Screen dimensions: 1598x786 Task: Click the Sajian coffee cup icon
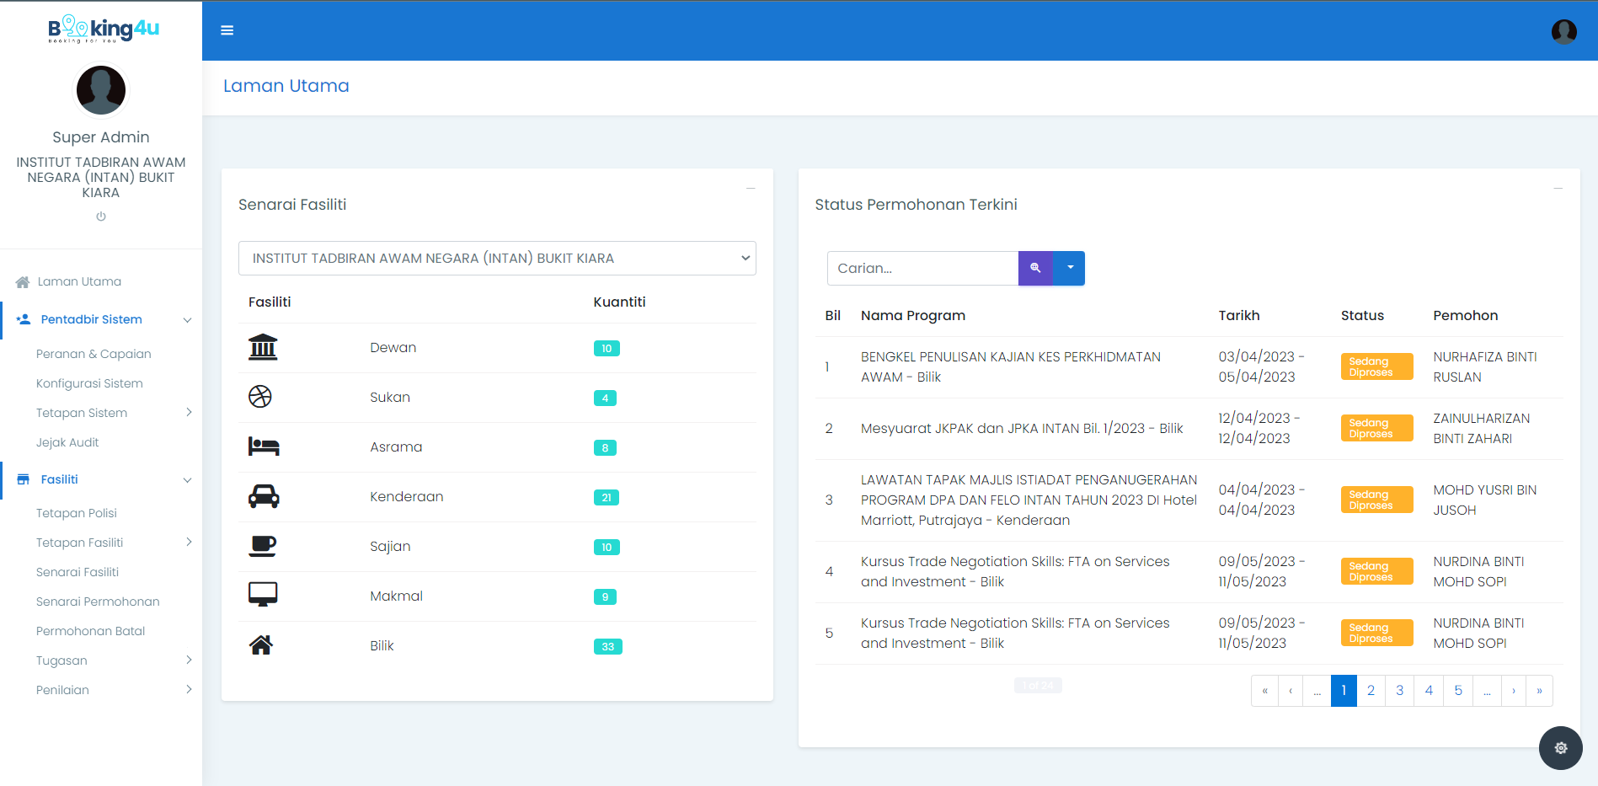[x=263, y=546]
